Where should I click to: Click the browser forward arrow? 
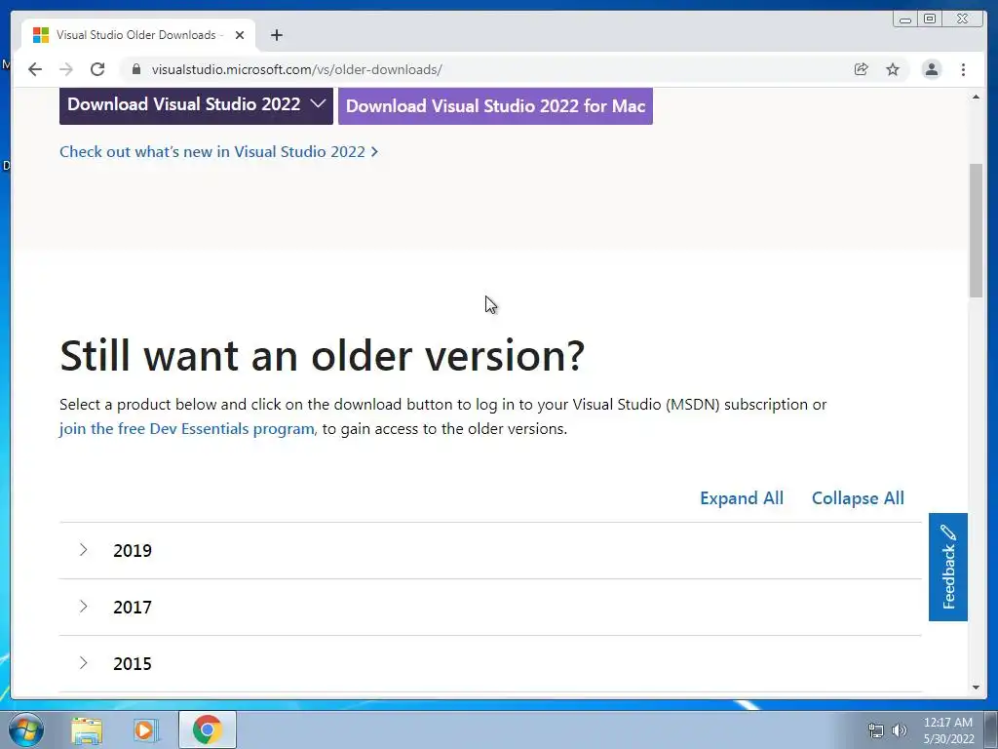[66, 69]
